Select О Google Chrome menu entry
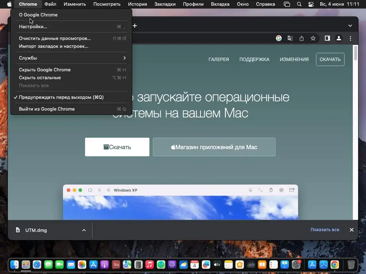366x274 pixels. (x=71, y=15)
